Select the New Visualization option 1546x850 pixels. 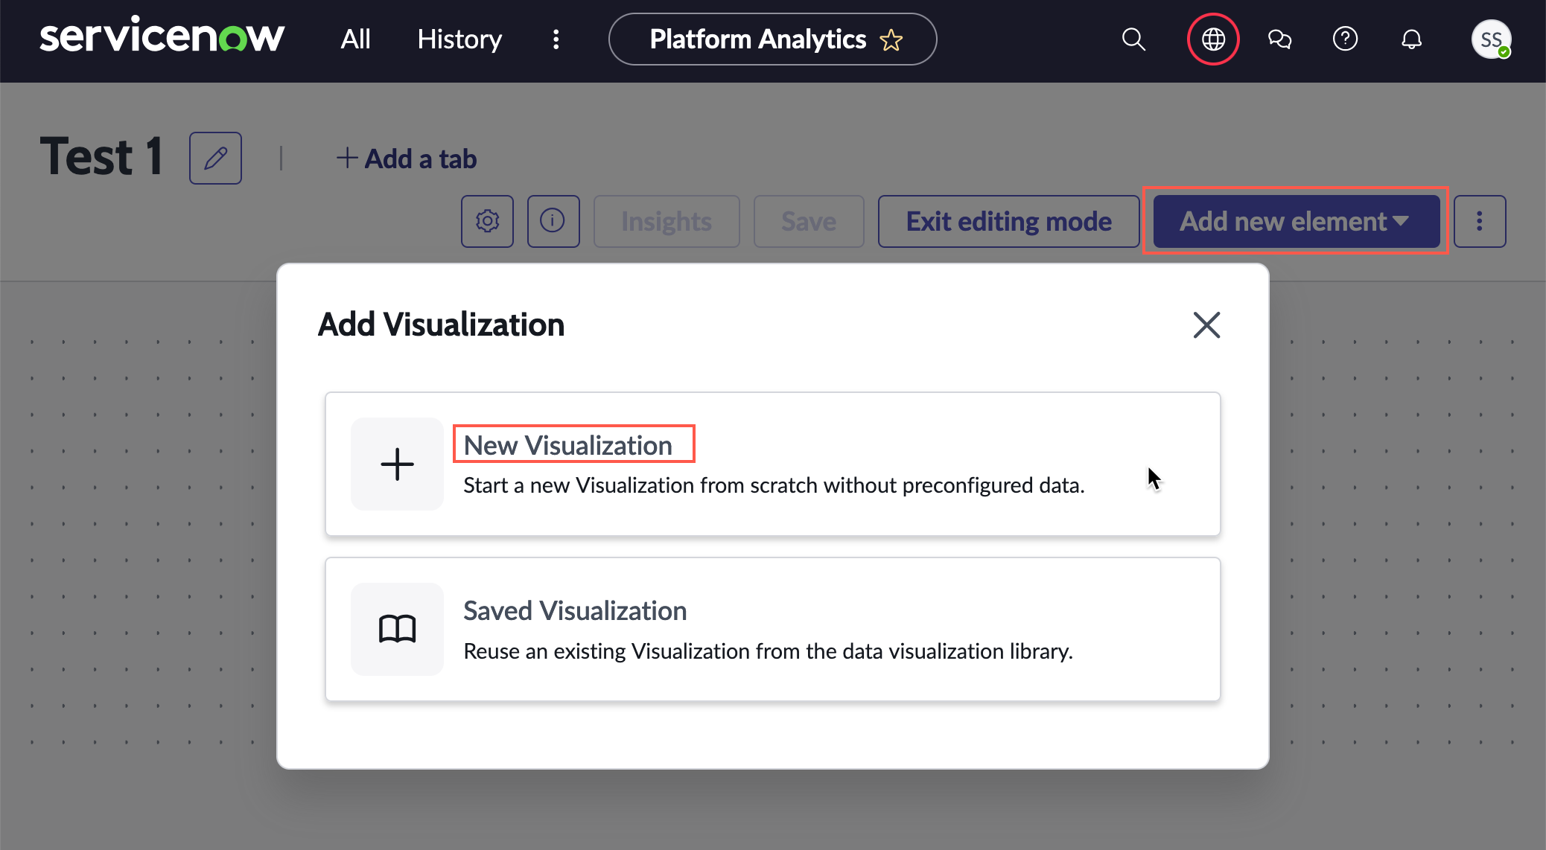[x=772, y=464]
